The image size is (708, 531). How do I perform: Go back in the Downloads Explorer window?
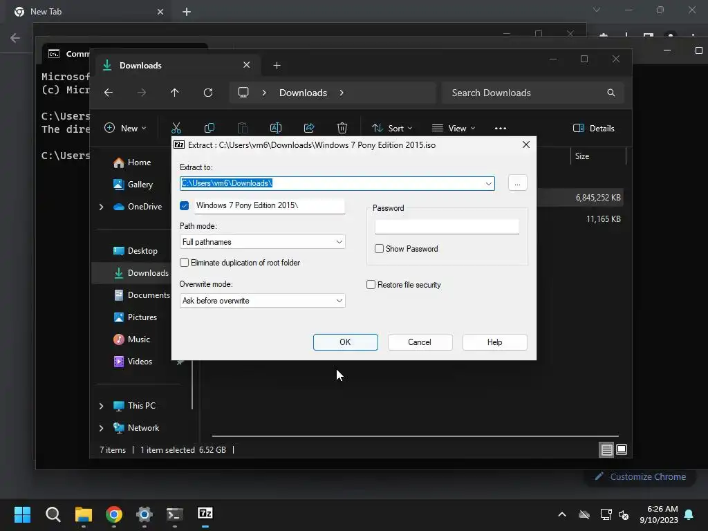point(109,93)
